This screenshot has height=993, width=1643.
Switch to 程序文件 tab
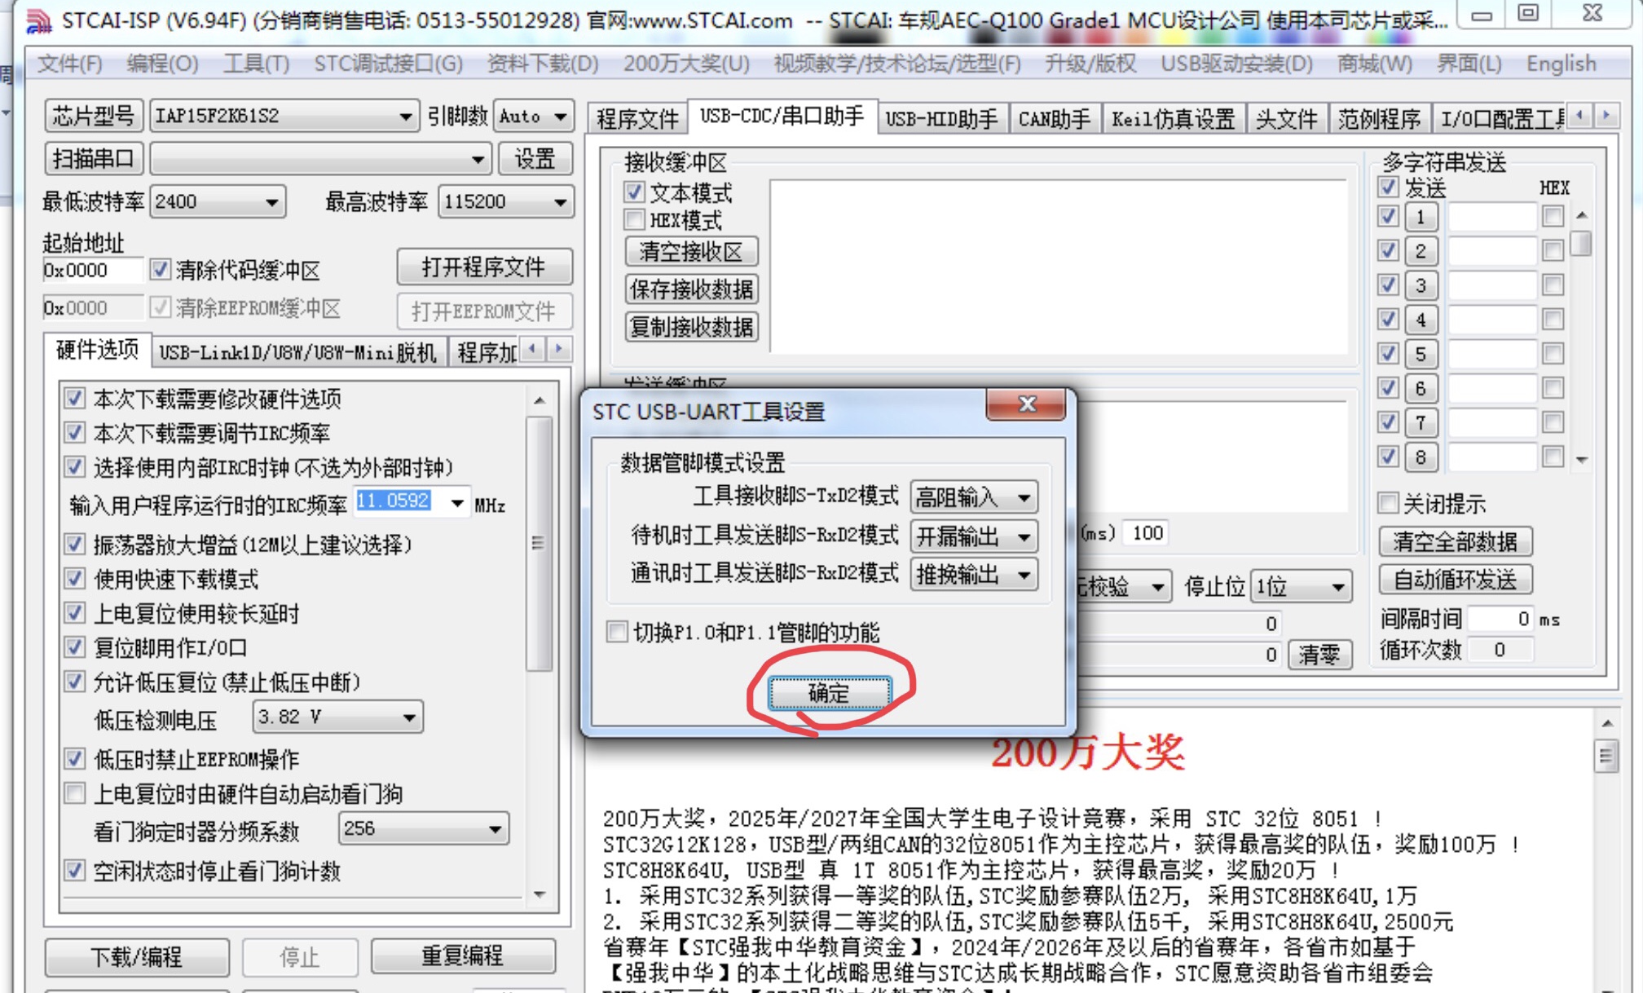point(637,120)
